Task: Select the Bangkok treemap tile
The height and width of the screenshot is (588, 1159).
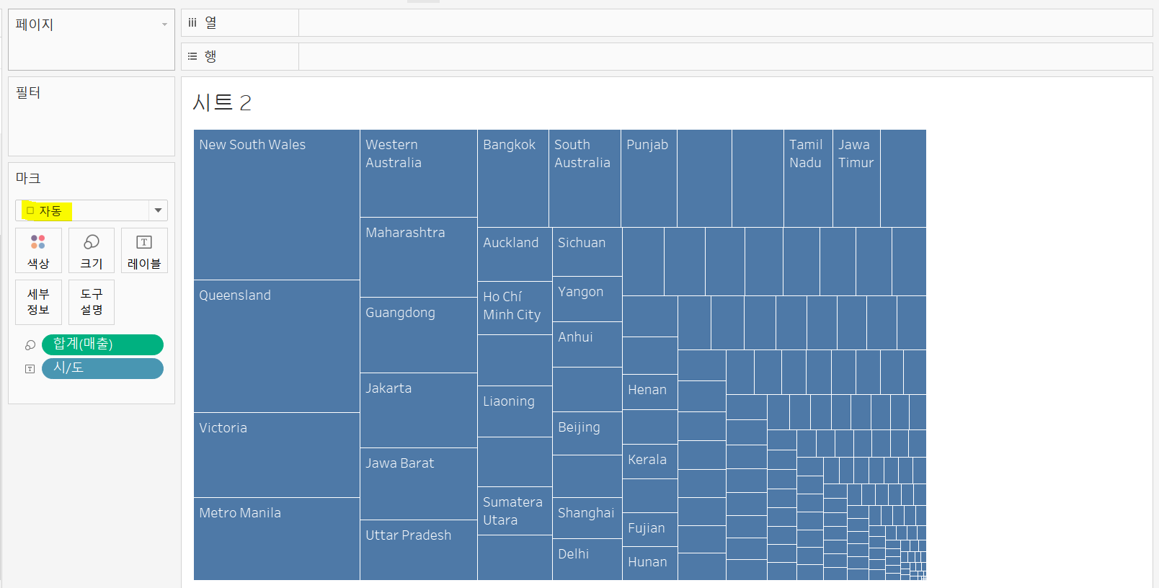Action: (513, 179)
